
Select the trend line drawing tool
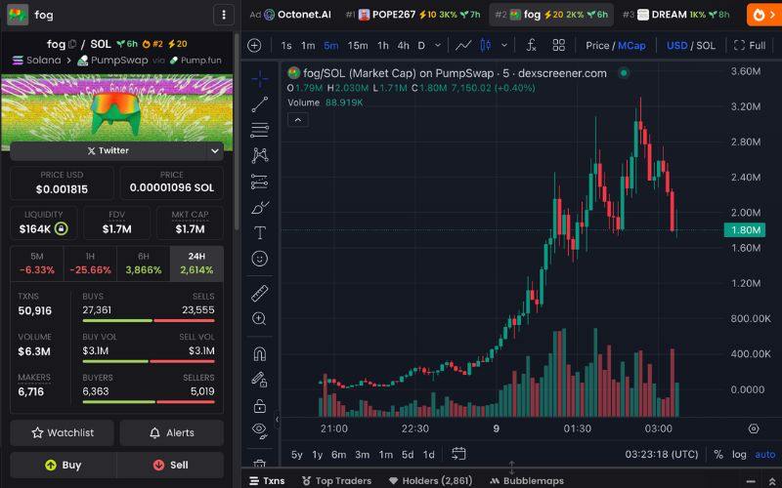pyautogui.click(x=260, y=104)
